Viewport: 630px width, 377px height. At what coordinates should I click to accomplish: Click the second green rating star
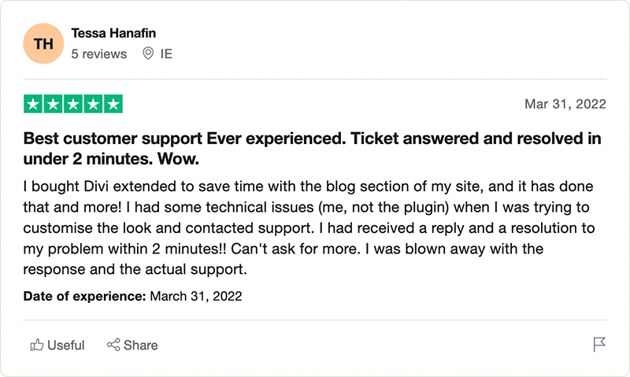(53, 104)
